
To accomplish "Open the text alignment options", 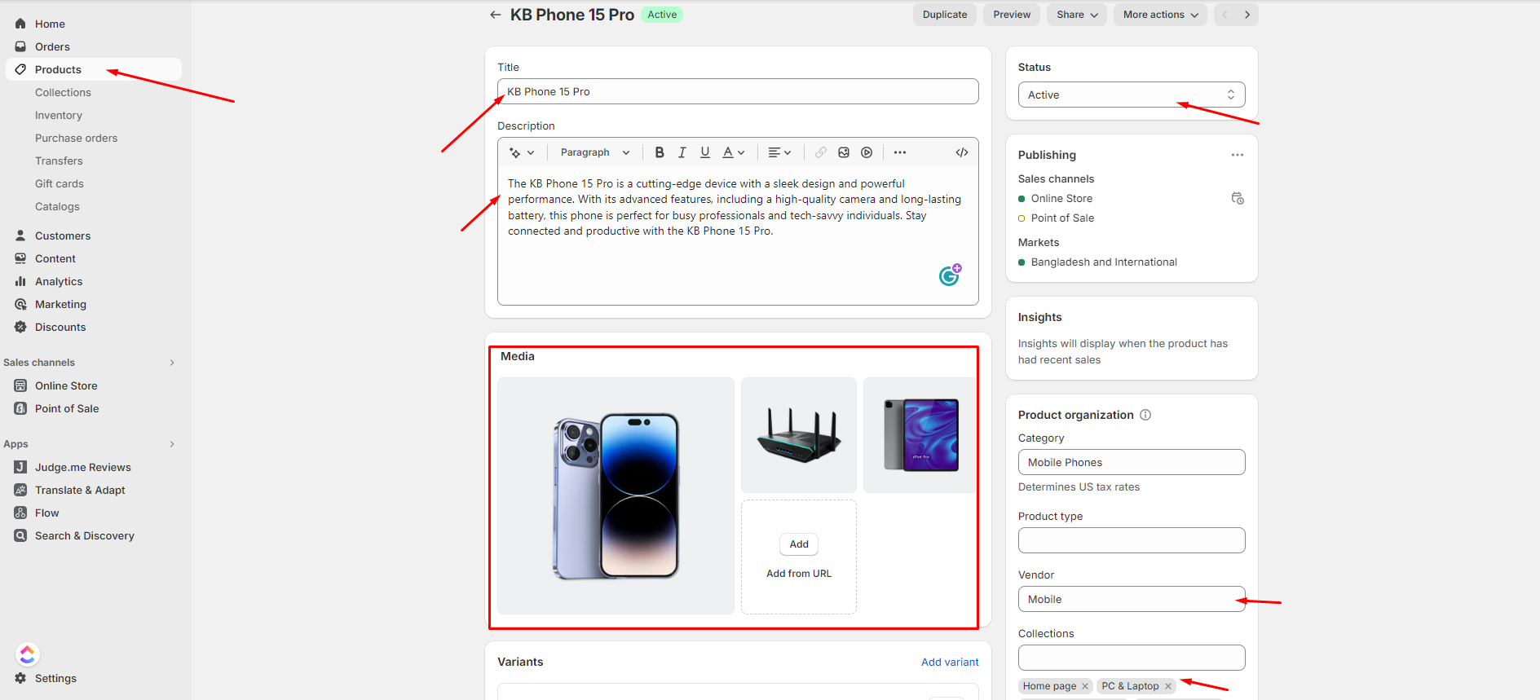I will pyautogui.click(x=779, y=152).
